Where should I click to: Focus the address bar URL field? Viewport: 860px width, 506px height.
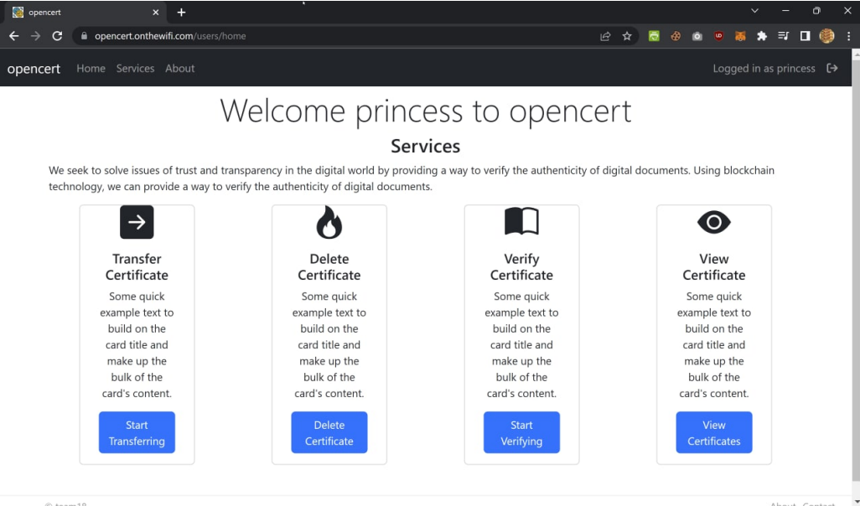pos(335,36)
